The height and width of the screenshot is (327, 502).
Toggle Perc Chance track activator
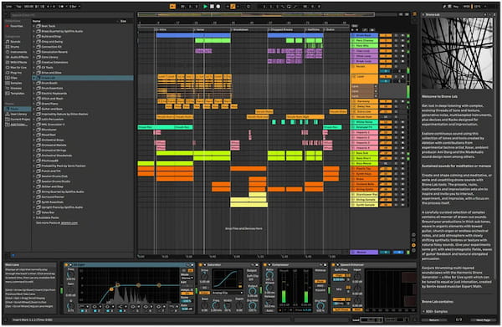click(386, 41)
